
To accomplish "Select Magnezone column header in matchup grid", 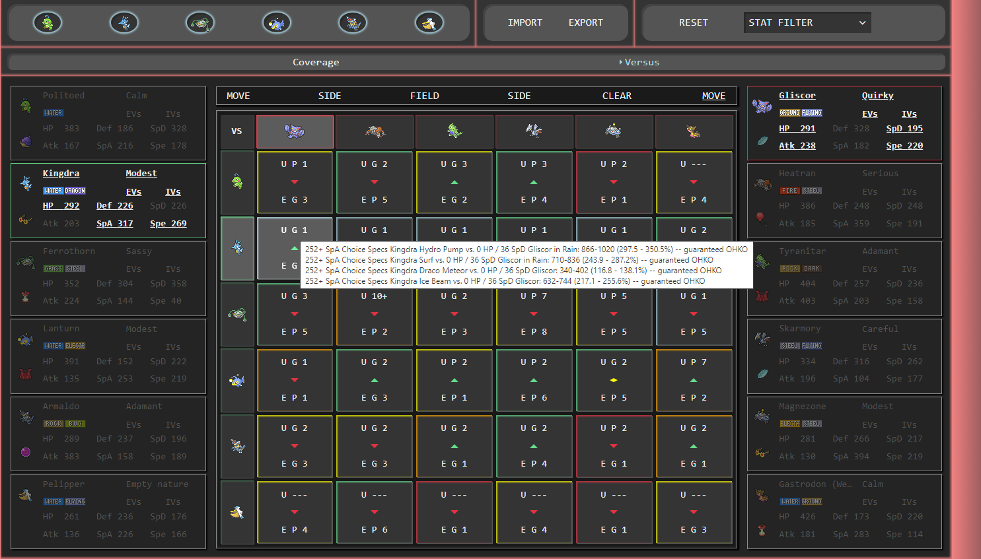I will [614, 131].
